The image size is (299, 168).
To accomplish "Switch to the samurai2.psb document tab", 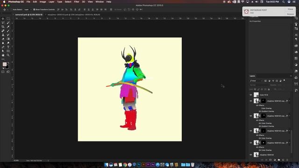I will [29, 14].
